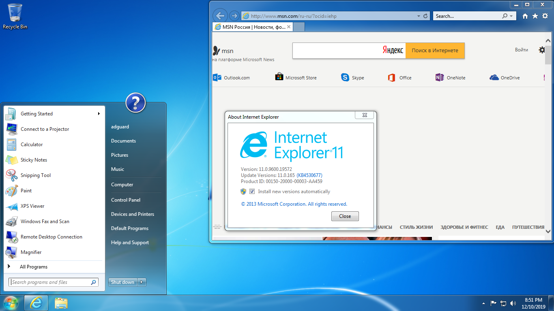Switch to the MSN Россия tab
This screenshot has width=554, height=311.
pos(252,27)
